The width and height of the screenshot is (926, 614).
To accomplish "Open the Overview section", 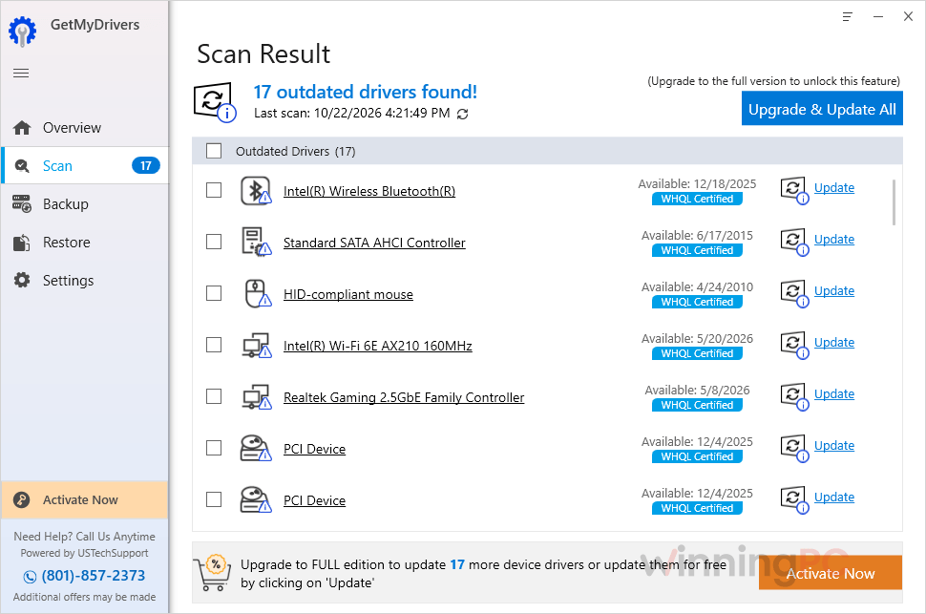I will (x=84, y=128).
